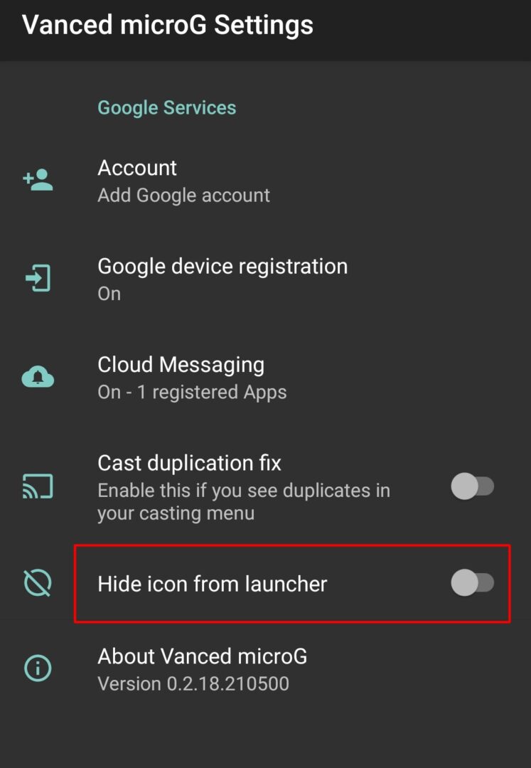Select the Cast duplication fix title
Viewport: 531px width, 768px height.
pos(189,463)
